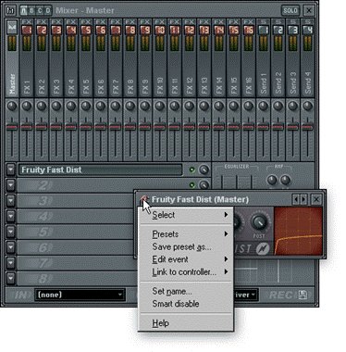This screenshot has width=346, height=352.
Task: Select the FX 16 track number icon
Action: point(249,30)
